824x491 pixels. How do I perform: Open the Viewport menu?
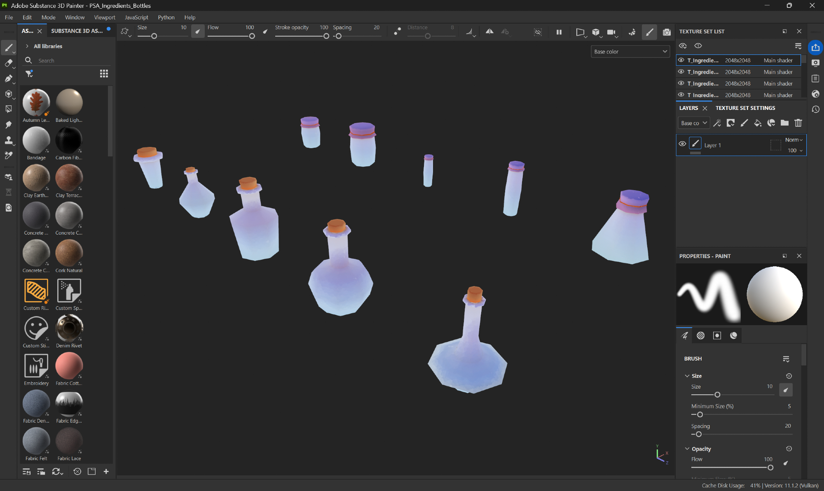point(104,17)
